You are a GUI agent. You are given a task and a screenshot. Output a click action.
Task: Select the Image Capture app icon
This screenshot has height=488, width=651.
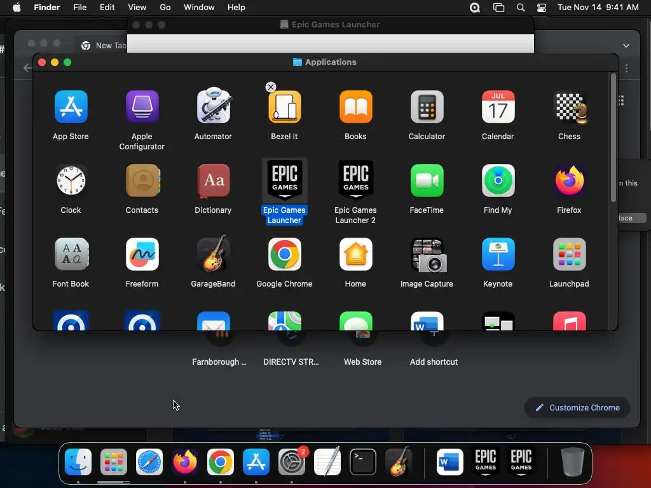pyautogui.click(x=428, y=255)
